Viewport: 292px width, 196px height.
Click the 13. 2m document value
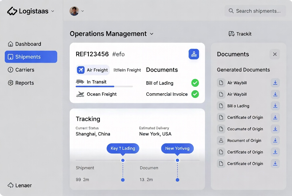(x=146, y=179)
